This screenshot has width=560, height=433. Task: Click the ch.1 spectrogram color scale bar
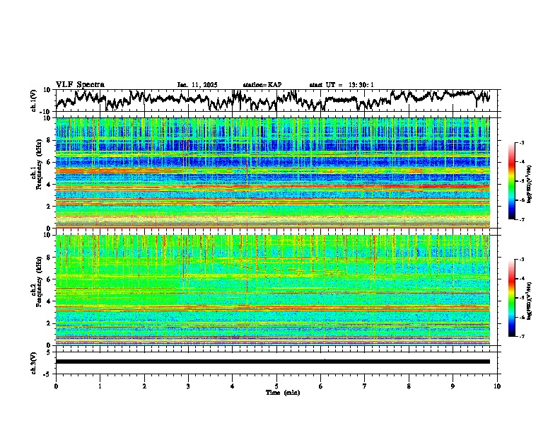pyautogui.click(x=511, y=181)
